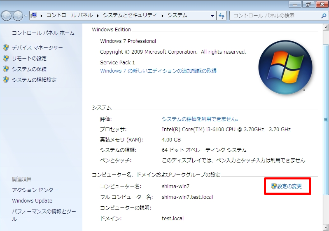Click computer name value shima-win7
The height and width of the screenshot is (231, 329).
pyautogui.click(x=176, y=186)
